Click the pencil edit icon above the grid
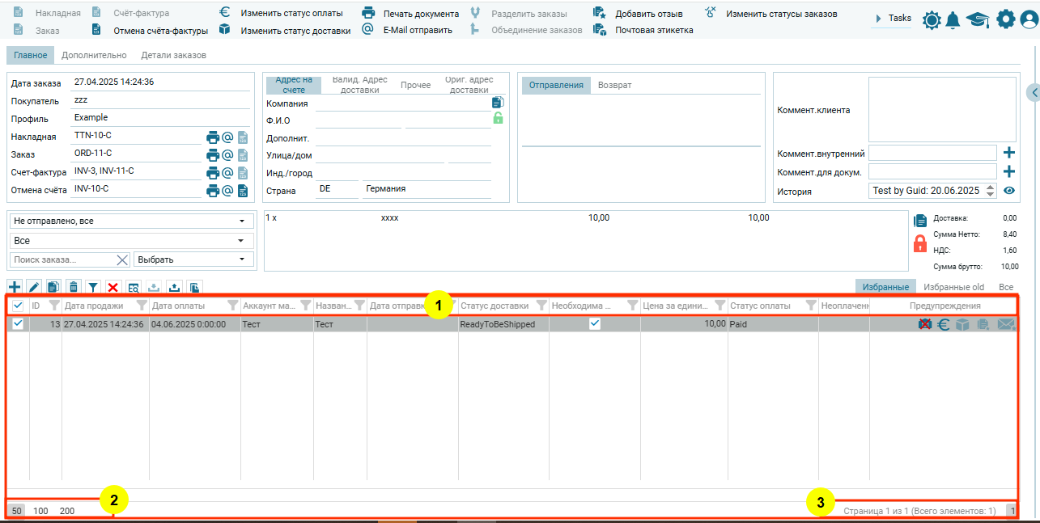Image resolution: width=1040 pixels, height=523 pixels. [x=34, y=287]
